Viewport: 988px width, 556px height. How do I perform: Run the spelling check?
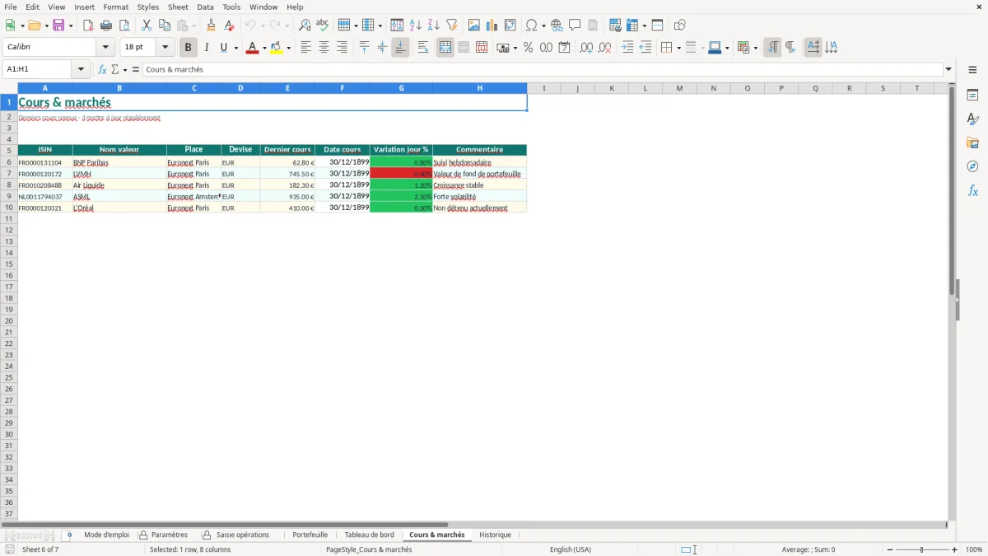[323, 26]
